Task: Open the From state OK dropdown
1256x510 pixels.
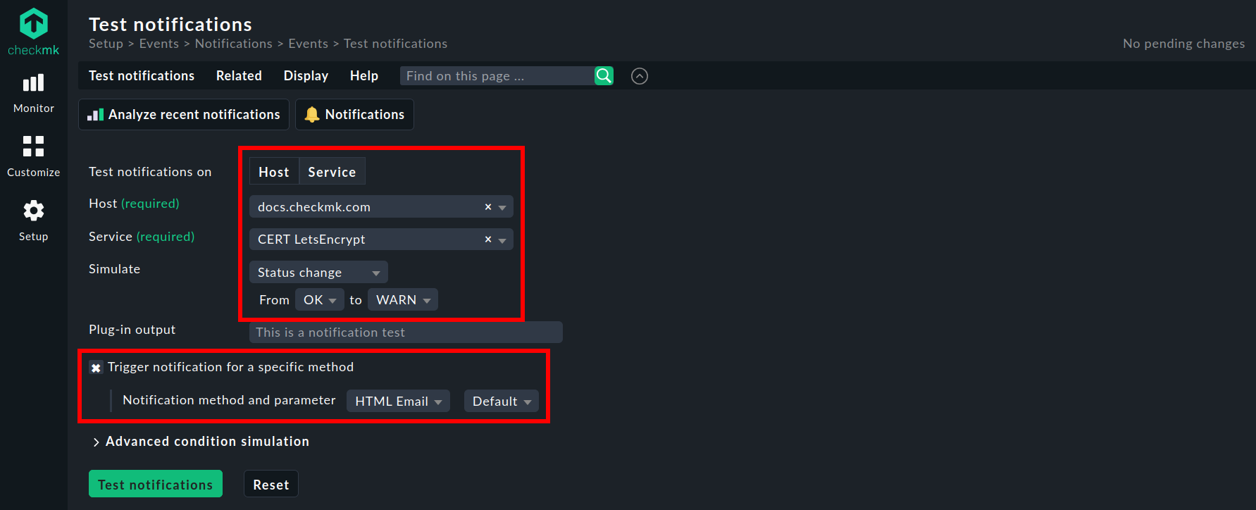Action: tap(319, 300)
